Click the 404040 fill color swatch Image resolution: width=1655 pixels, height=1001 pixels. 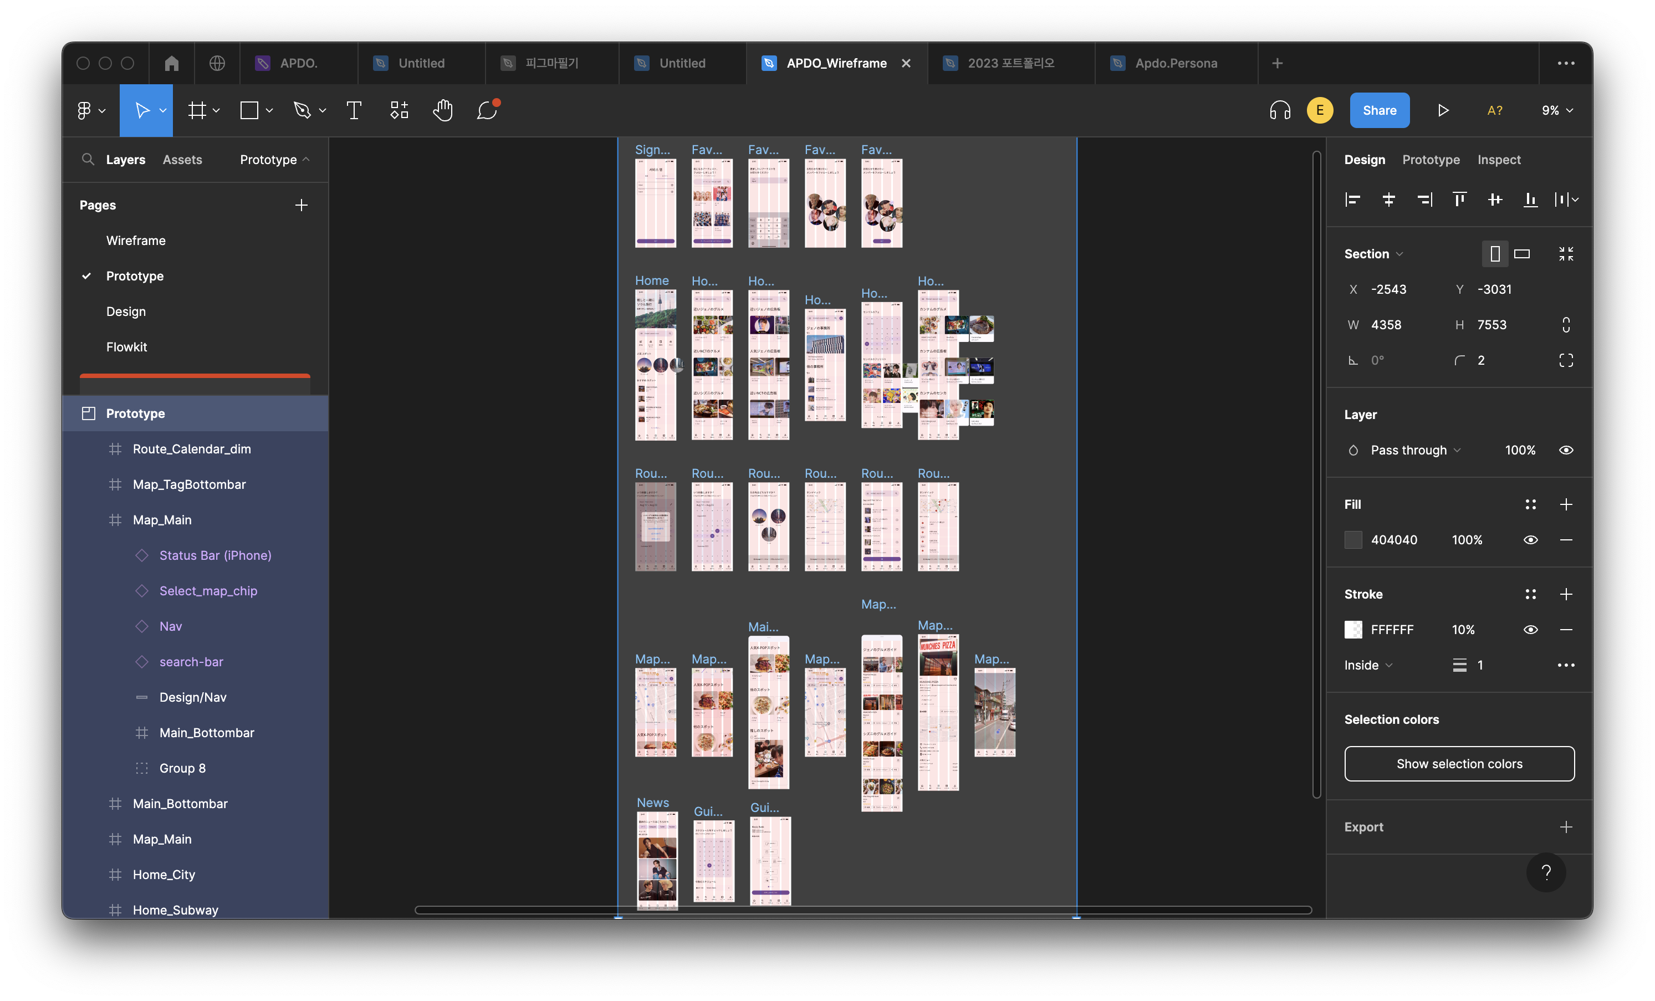coord(1353,540)
